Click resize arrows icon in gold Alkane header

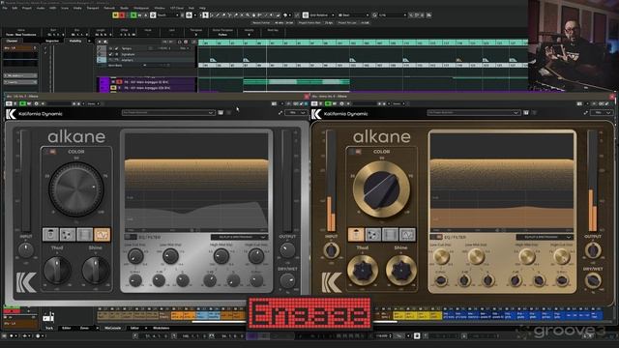point(586,113)
